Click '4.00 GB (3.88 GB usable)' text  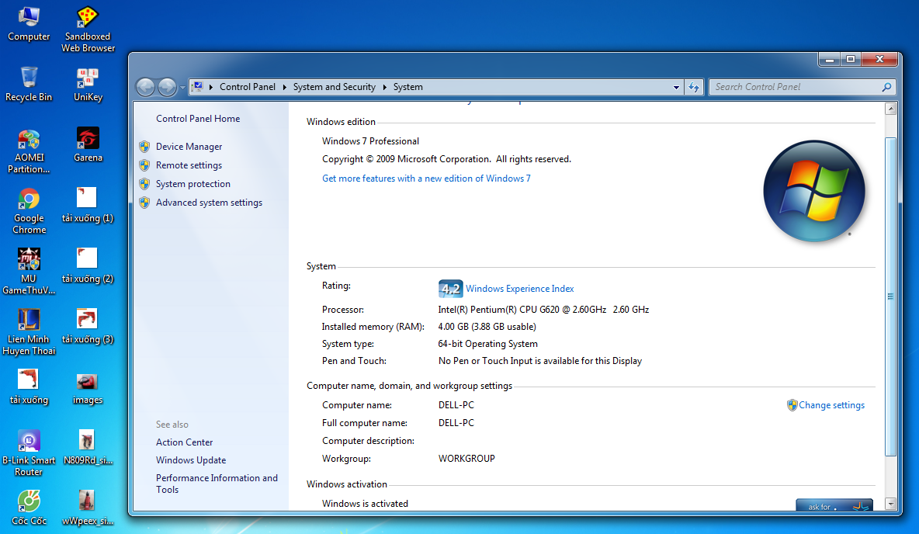[487, 327]
